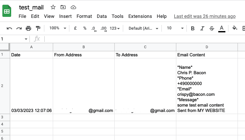The image size is (245, 140).
Task: Select the Paint format tool
Action: (x=38, y=28)
